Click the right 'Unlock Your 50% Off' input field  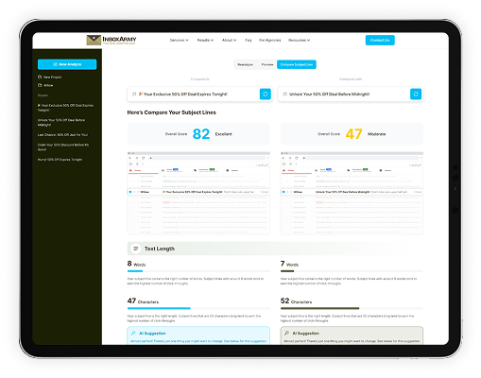point(351,94)
